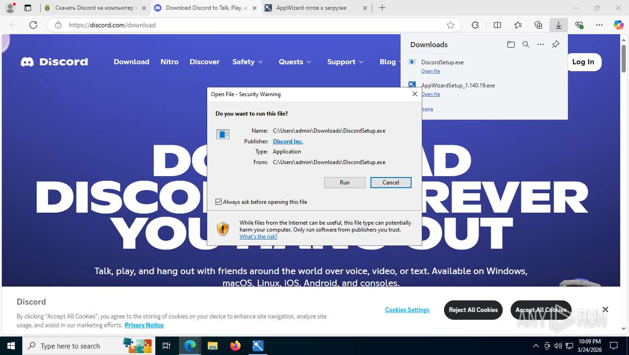The image size is (629, 355).
Task: Open more options in Downloads panel
Action: [x=541, y=44]
